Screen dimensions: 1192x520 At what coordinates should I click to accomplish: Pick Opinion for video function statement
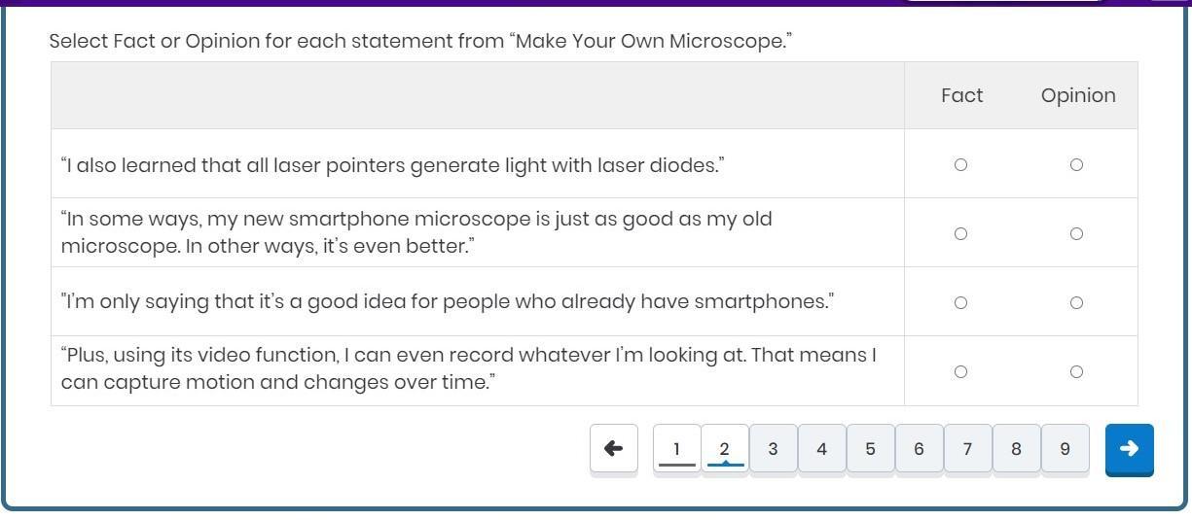point(1076,371)
